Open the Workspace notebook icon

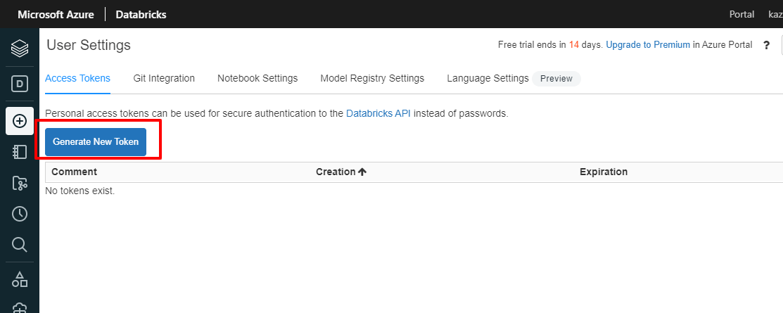20,152
